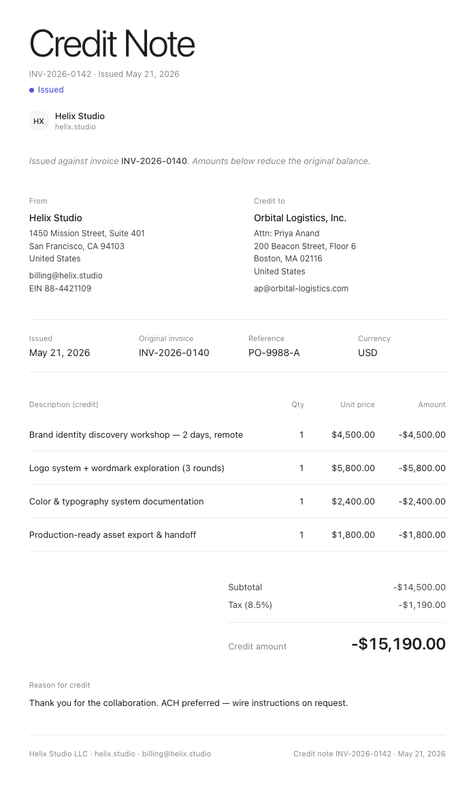Select the Credit Note title heading
The height and width of the screenshot is (787, 475).
[x=112, y=44]
